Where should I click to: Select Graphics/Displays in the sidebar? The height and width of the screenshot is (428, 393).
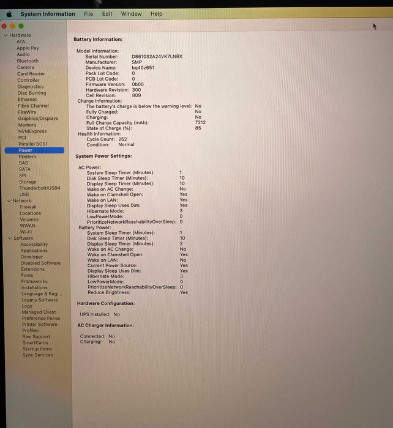click(x=38, y=119)
